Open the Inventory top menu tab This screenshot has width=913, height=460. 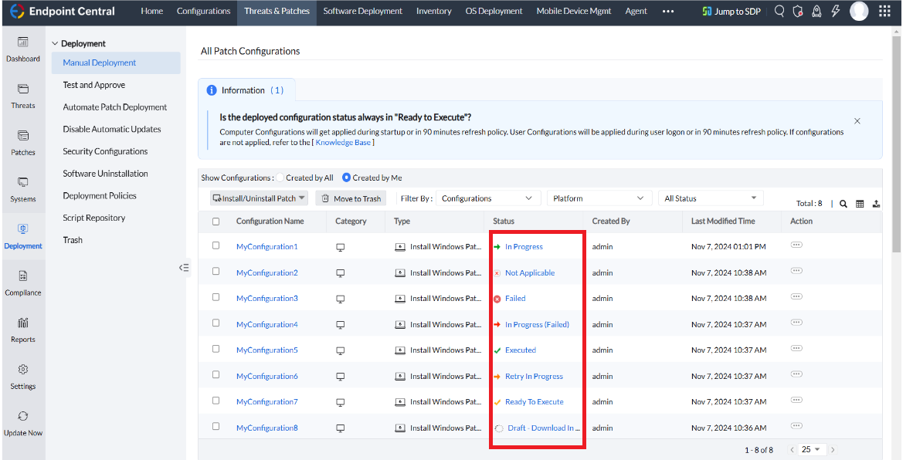pyautogui.click(x=434, y=11)
